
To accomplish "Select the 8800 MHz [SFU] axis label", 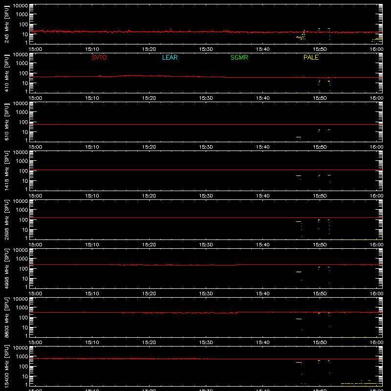I will coord(6,318).
